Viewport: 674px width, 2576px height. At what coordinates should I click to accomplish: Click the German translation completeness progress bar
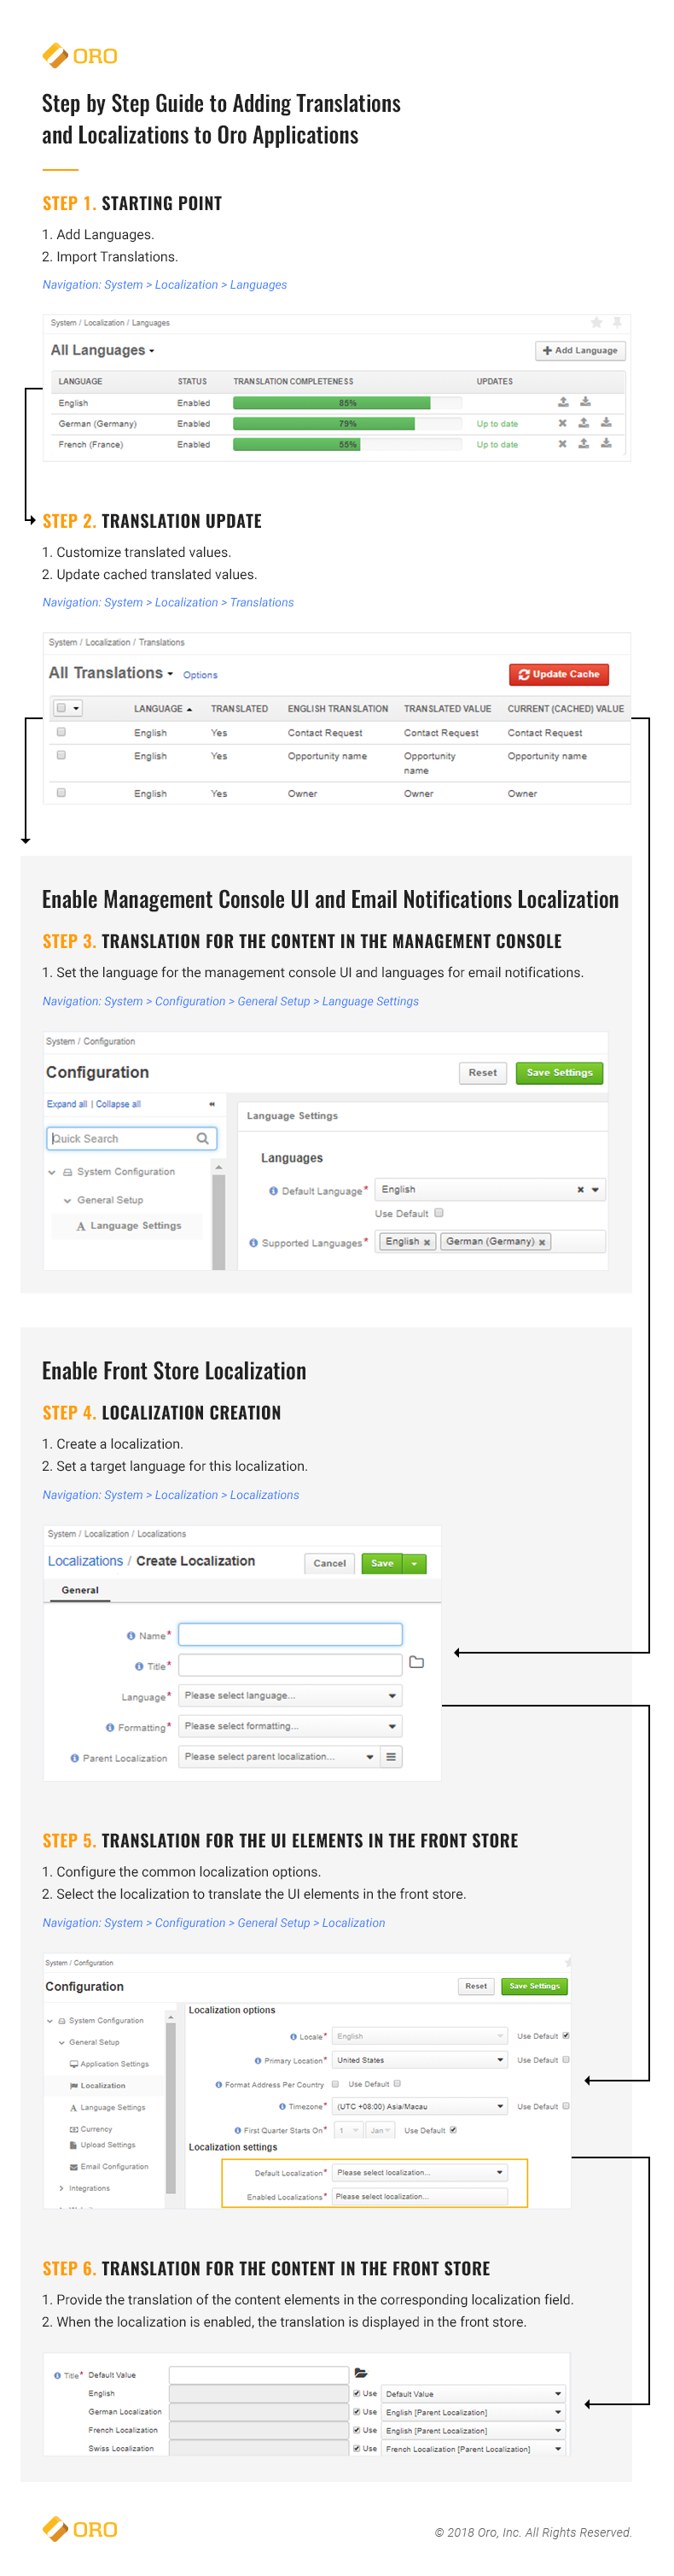point(347,423)
